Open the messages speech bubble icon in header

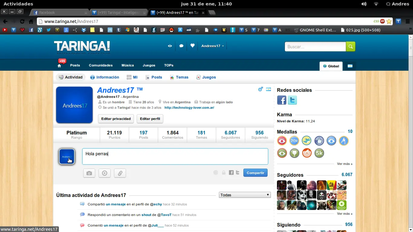(181, 46)
